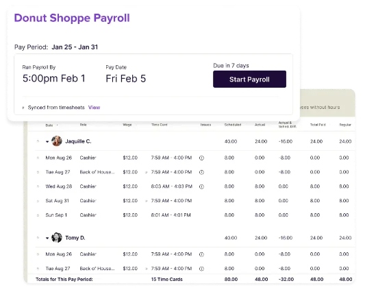Click the 8:03 AM - 4:03 PM time card
389x292 pixels.
[172, 186]
